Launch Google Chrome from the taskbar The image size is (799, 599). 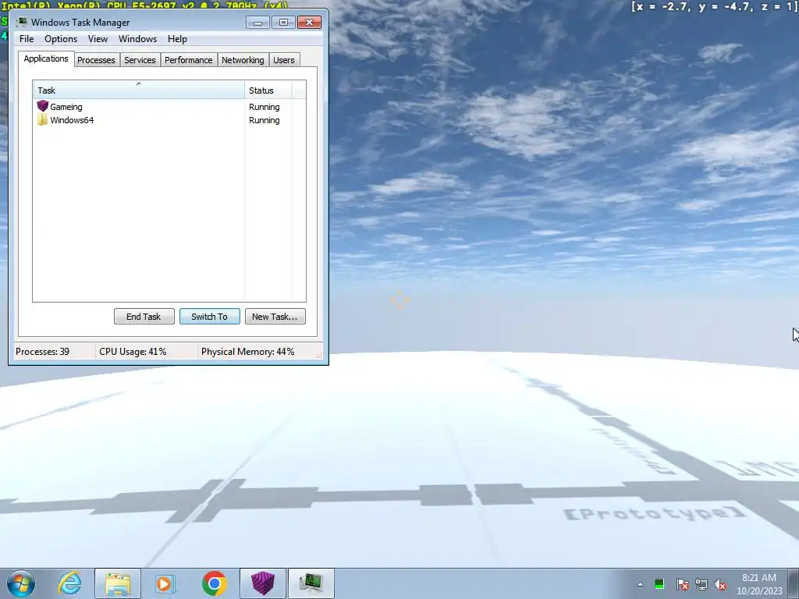coord(214,583)
